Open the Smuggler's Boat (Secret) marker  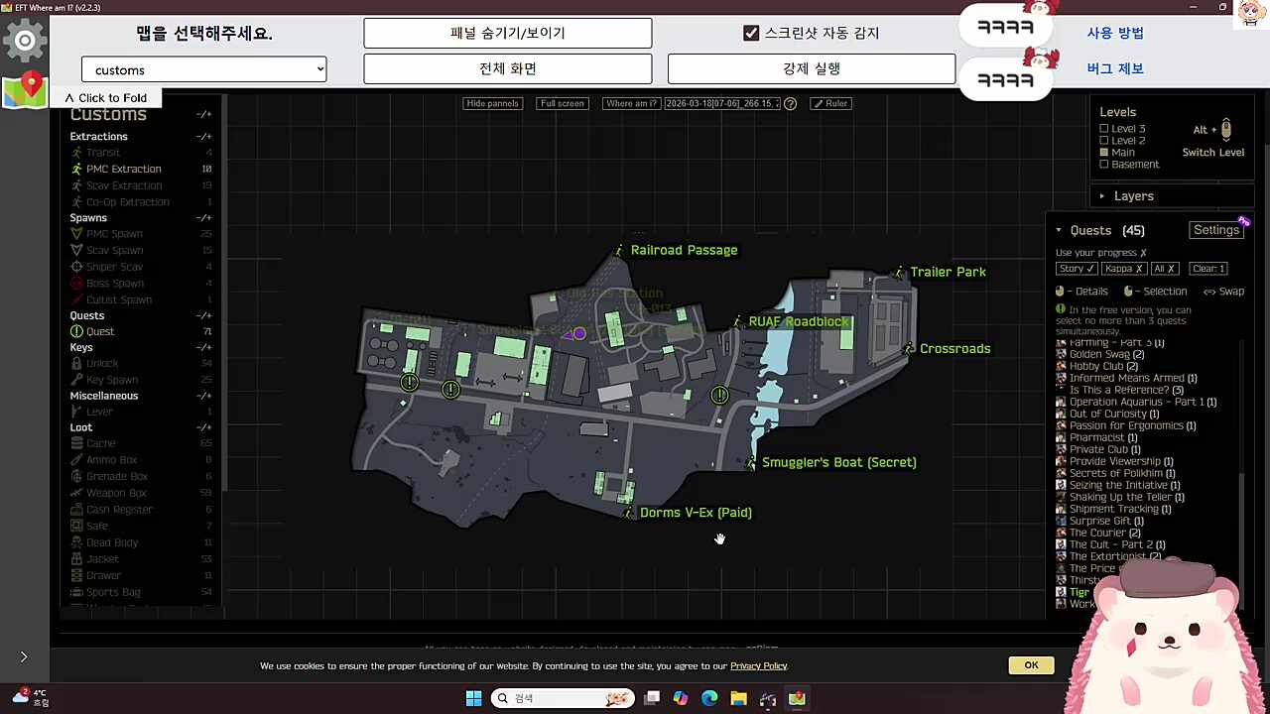[x=751, y=463]
